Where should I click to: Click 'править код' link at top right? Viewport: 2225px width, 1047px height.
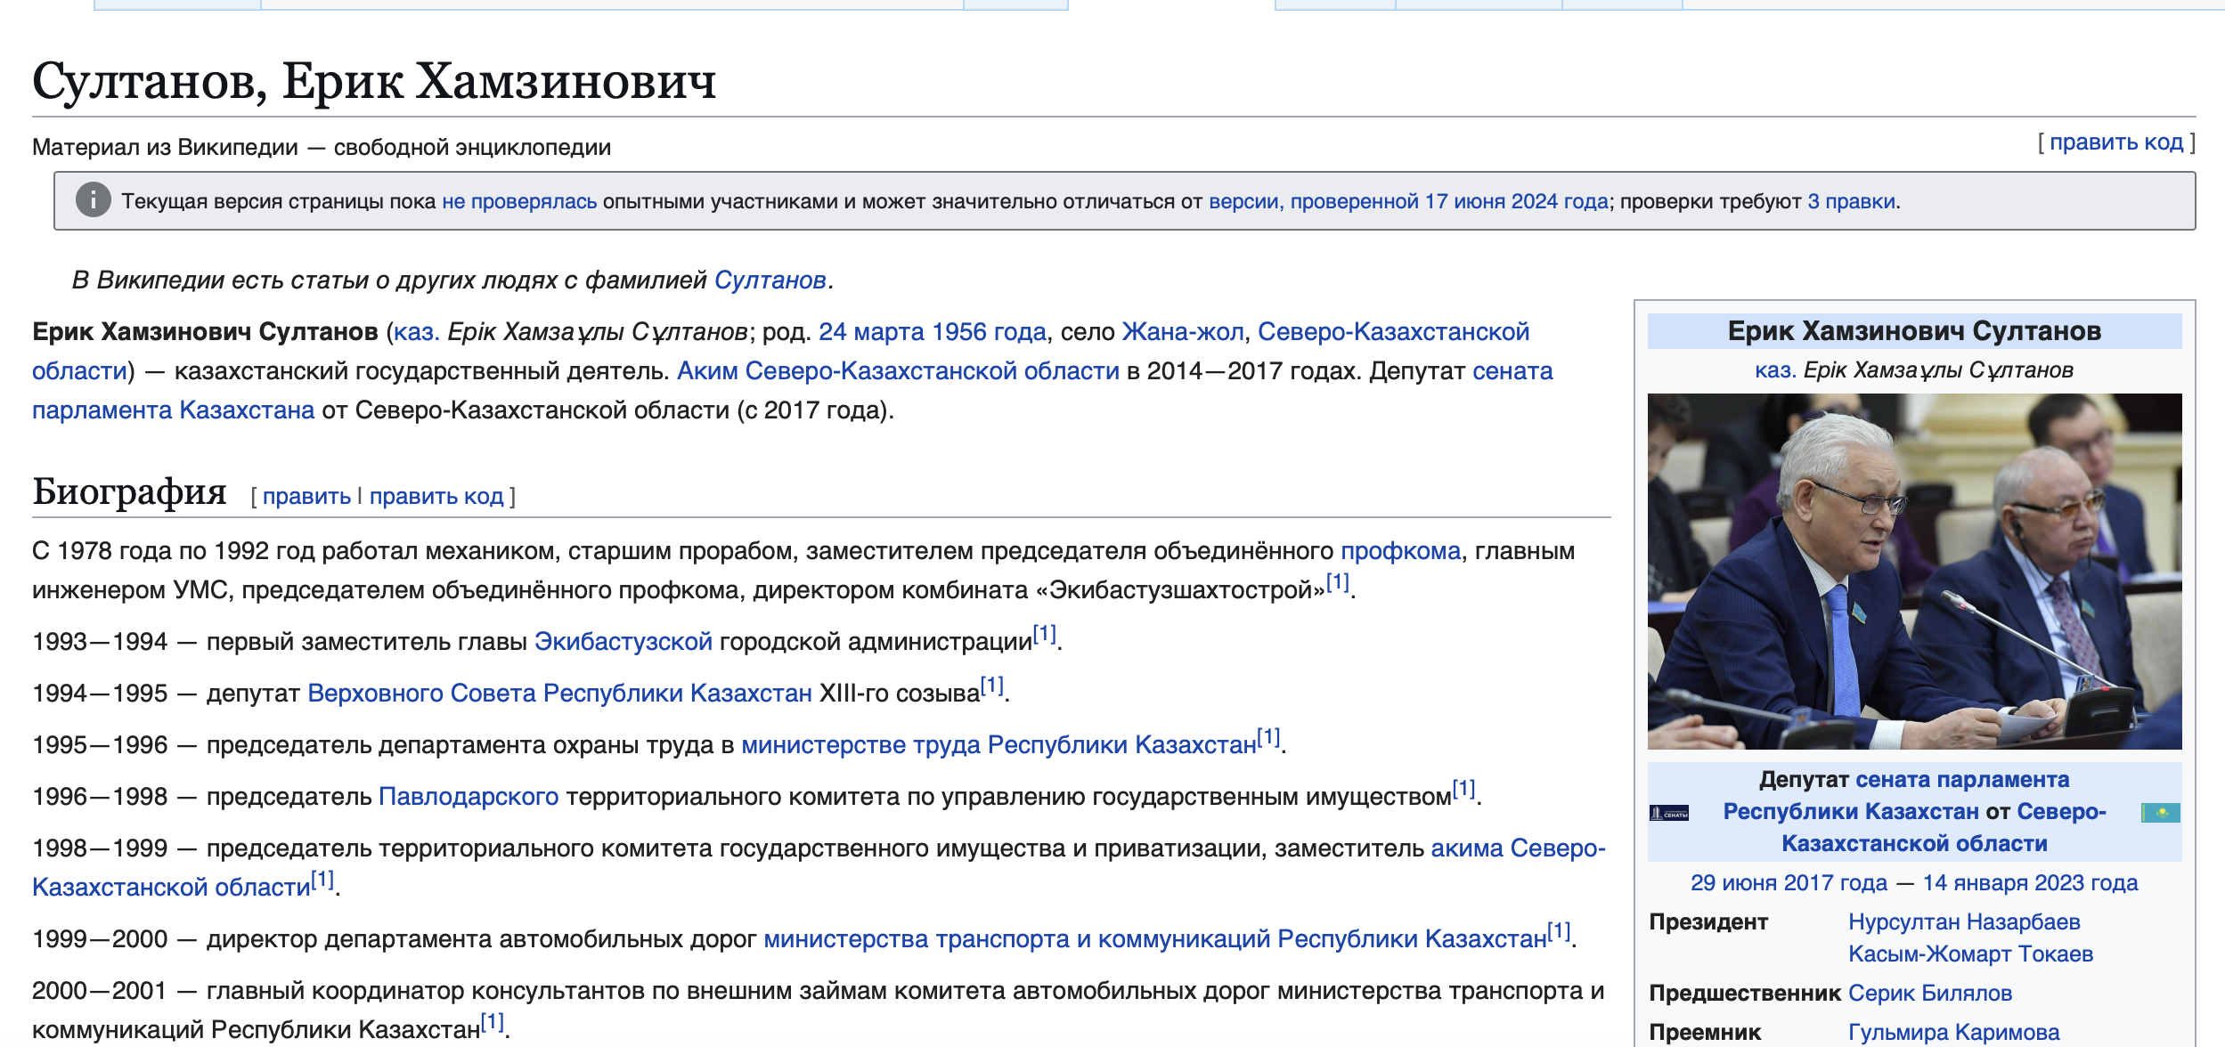[x=2116, y=142]
